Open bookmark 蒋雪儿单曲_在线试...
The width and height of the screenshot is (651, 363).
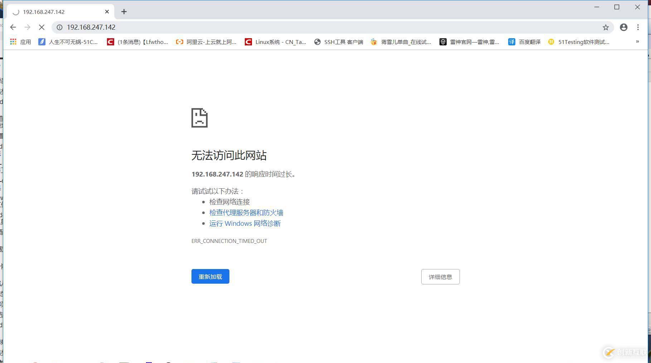[401, 42]
